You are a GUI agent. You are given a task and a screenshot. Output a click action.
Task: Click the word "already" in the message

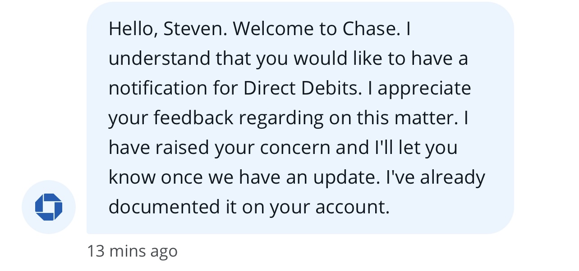[x=452, y=178]
